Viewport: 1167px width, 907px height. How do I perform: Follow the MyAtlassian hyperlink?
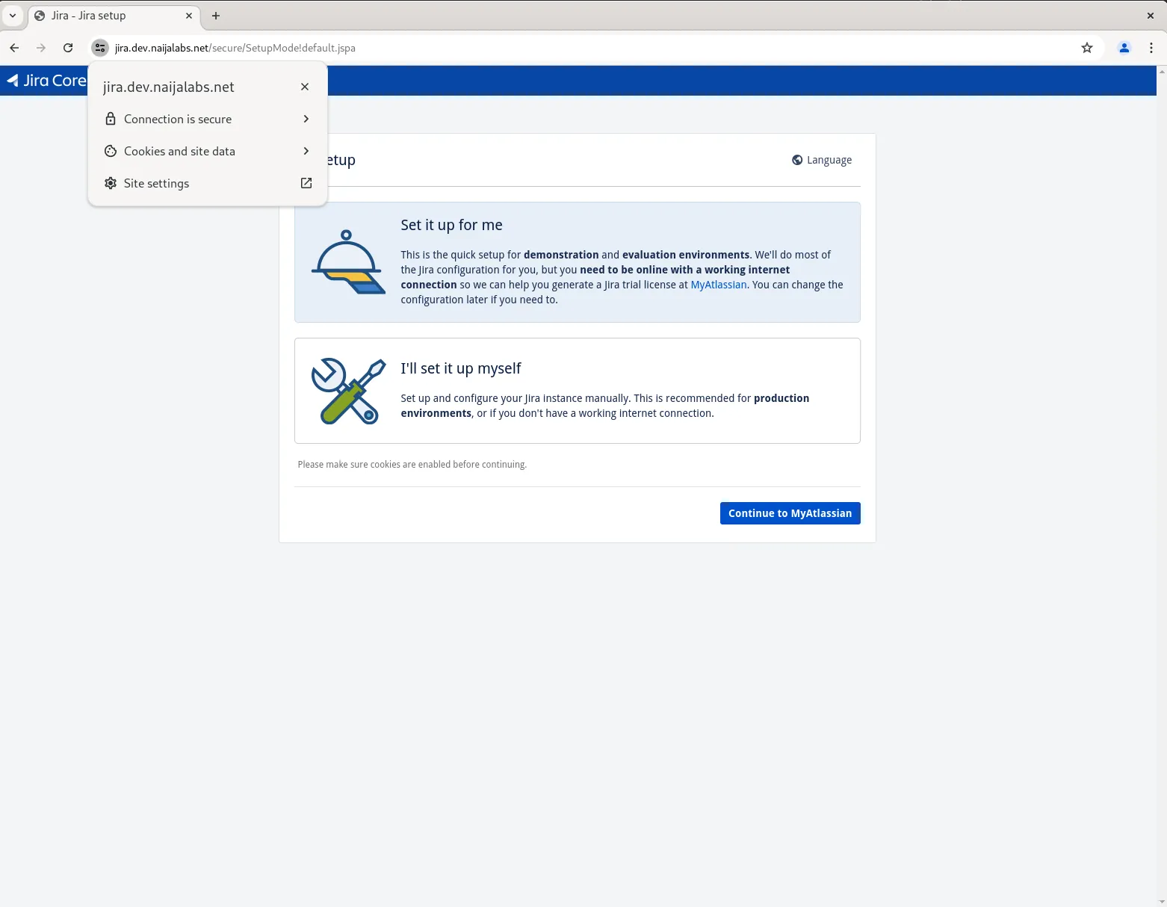click(x=719, y=285)
